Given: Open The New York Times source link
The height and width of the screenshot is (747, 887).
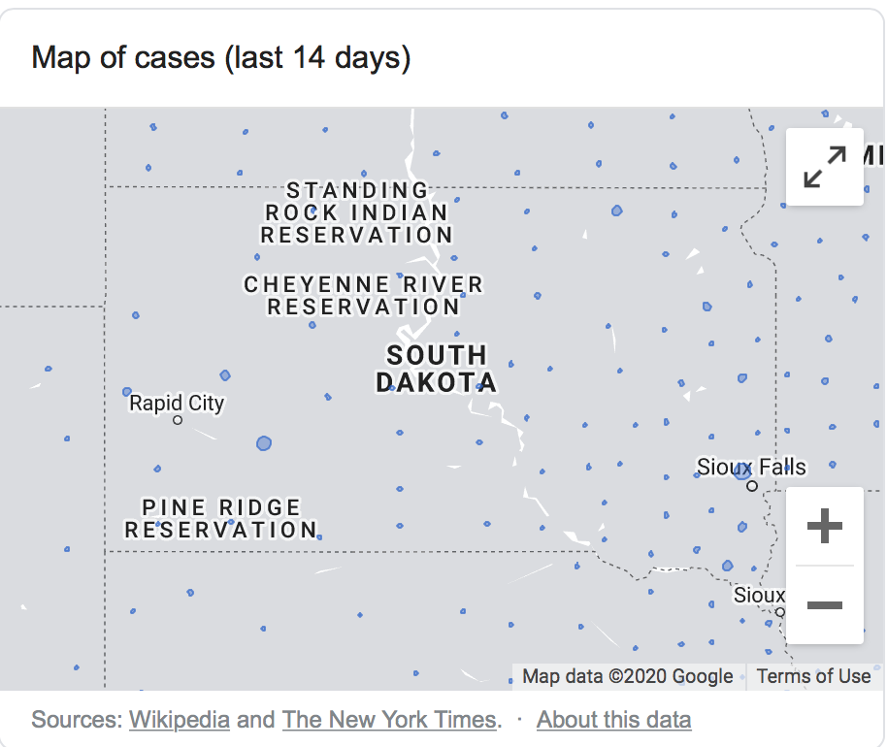Looking at the screenshot, I should point(389,720).
